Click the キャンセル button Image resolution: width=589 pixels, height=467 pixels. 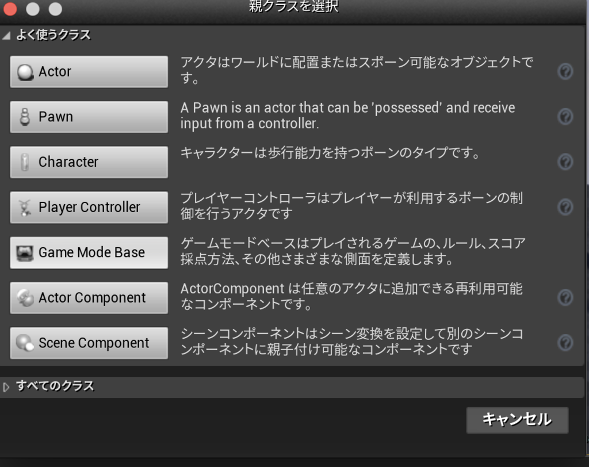click(x=517, y=420)
